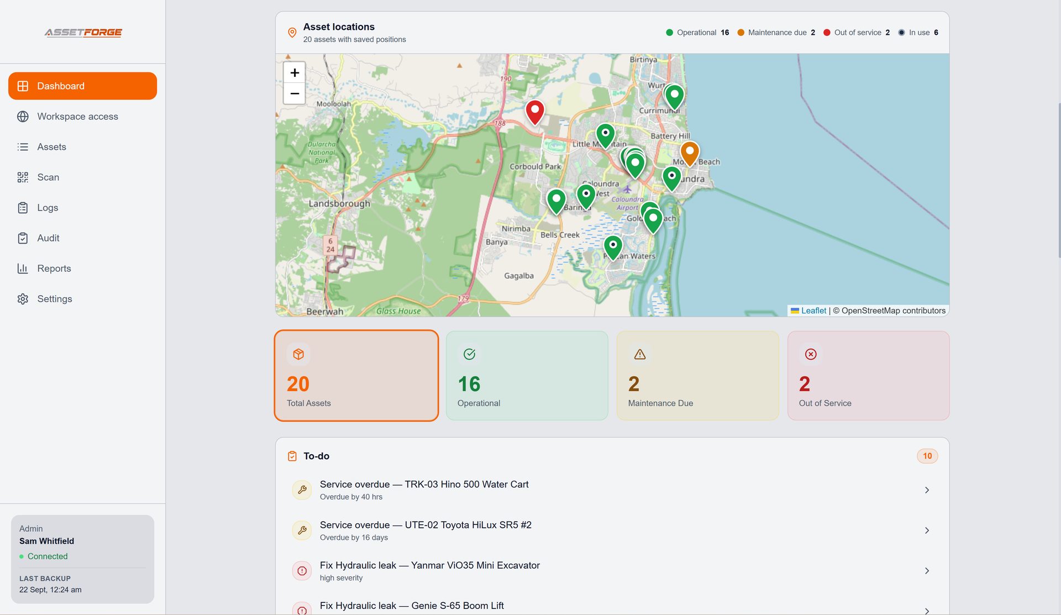Image resolution: width=1061 pixels, height=615 pixels.
Task: Click the Out of service red legend dot
Action: (827, 33)
